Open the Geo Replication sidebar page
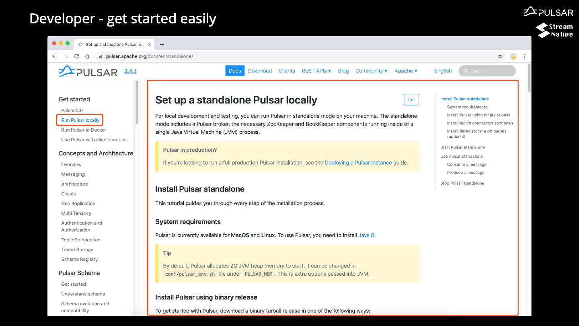This screenshot has height=326, width=579. [x=78, y=204]
